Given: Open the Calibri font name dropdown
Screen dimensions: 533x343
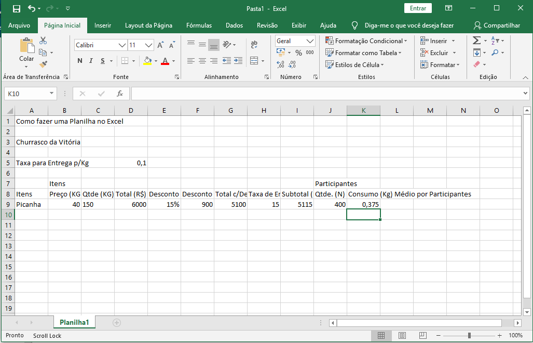Looking at the screenshot, I should coord(122,45).
